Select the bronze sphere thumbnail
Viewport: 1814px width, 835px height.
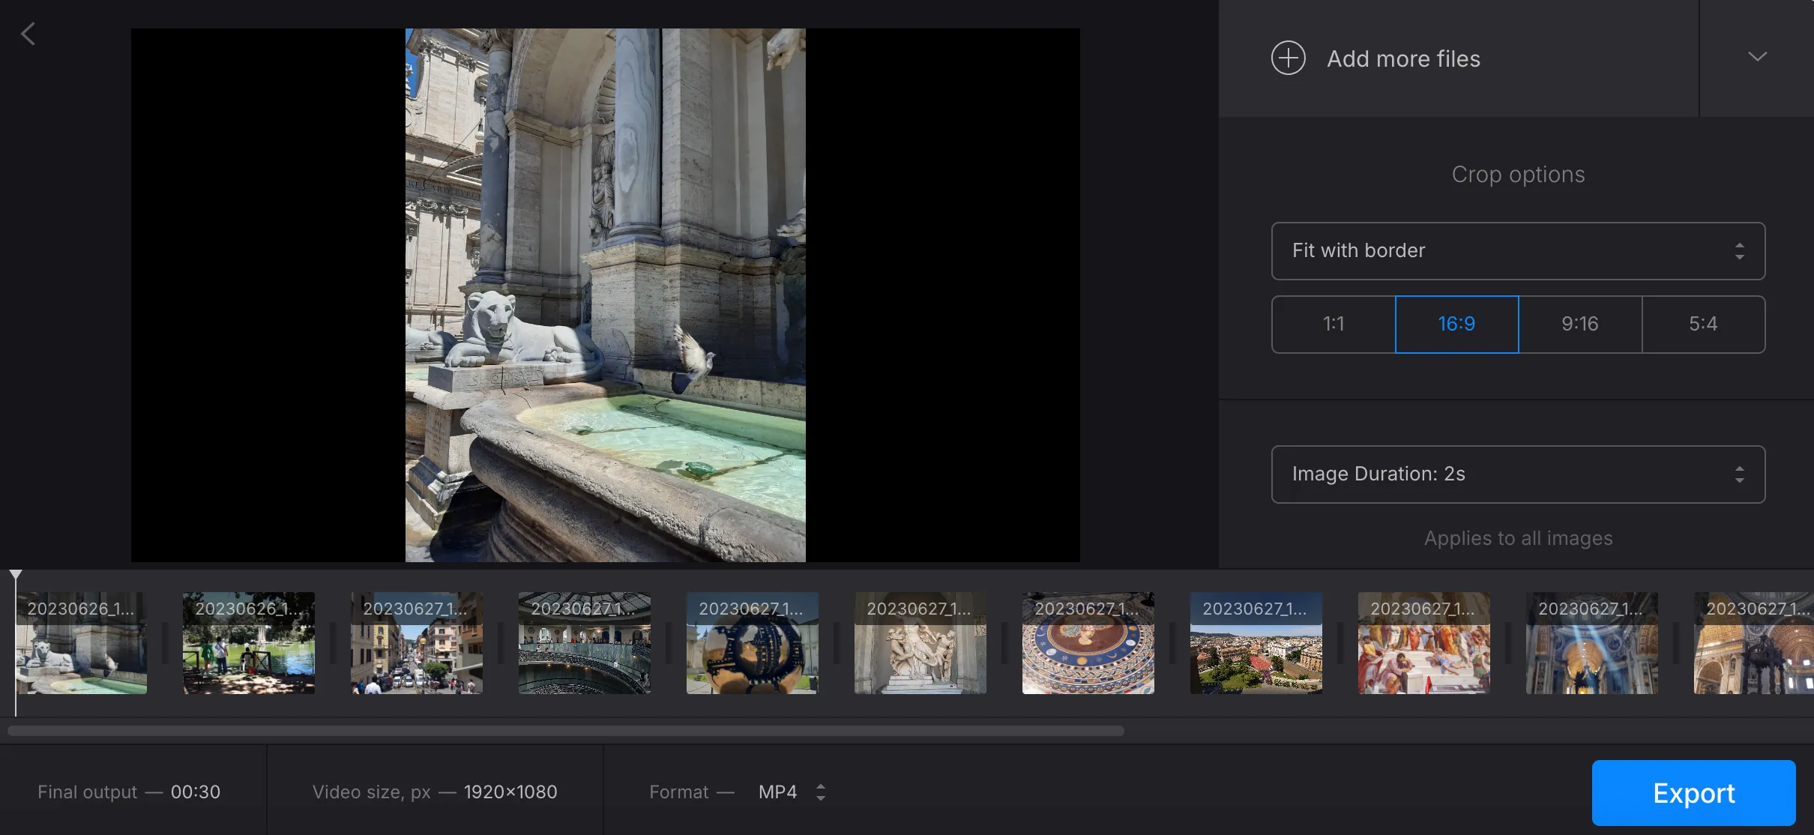point(753,645)
